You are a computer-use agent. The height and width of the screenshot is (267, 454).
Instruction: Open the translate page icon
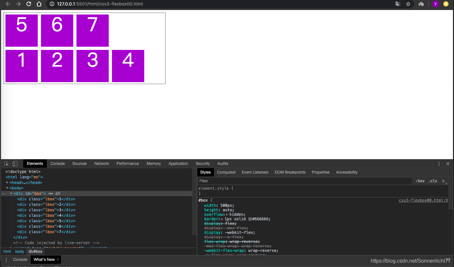point(398,4)
